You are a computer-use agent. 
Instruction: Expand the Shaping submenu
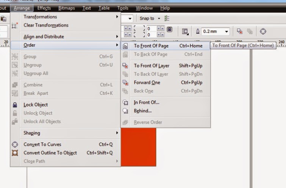[x=66, y=133]
